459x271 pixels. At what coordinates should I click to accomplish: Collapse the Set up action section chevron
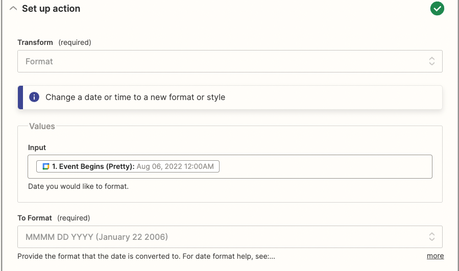coord(13,9)
